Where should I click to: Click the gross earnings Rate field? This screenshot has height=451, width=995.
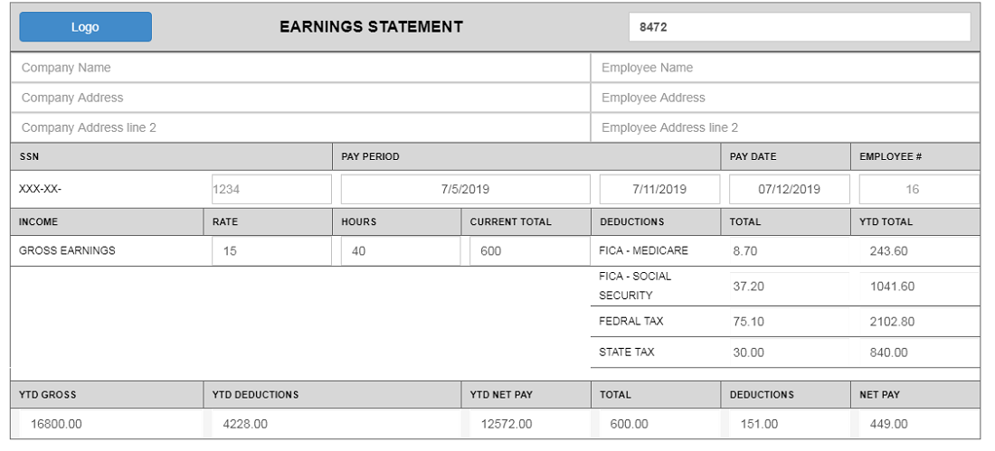point(270,251)
